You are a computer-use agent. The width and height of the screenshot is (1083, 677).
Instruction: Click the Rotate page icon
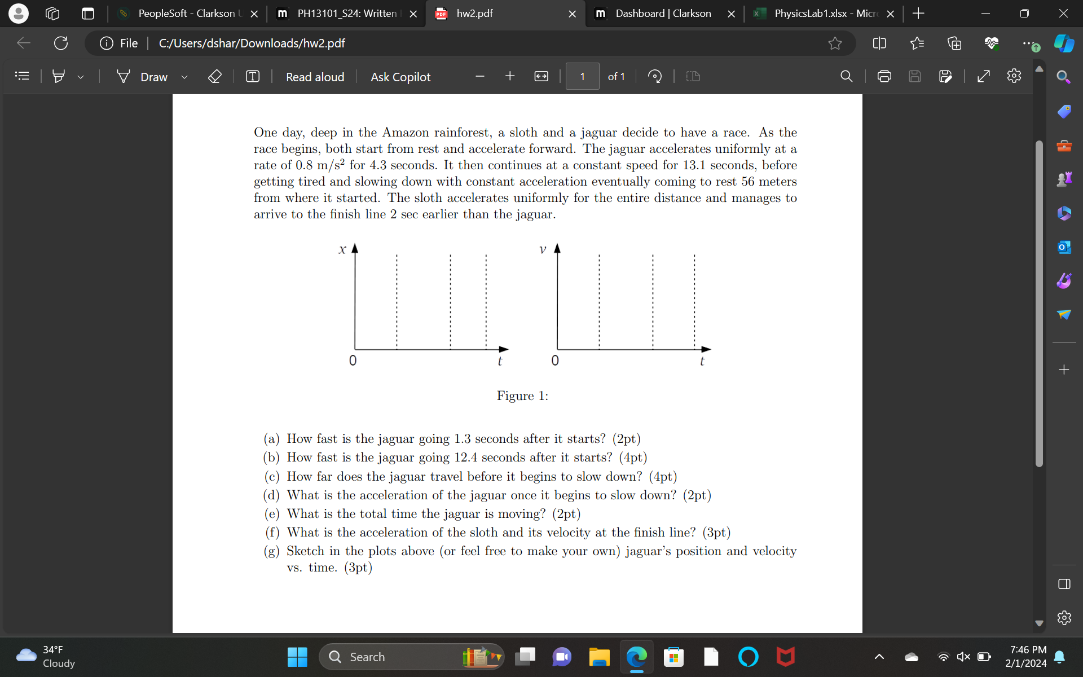click(x=655, y=76)
